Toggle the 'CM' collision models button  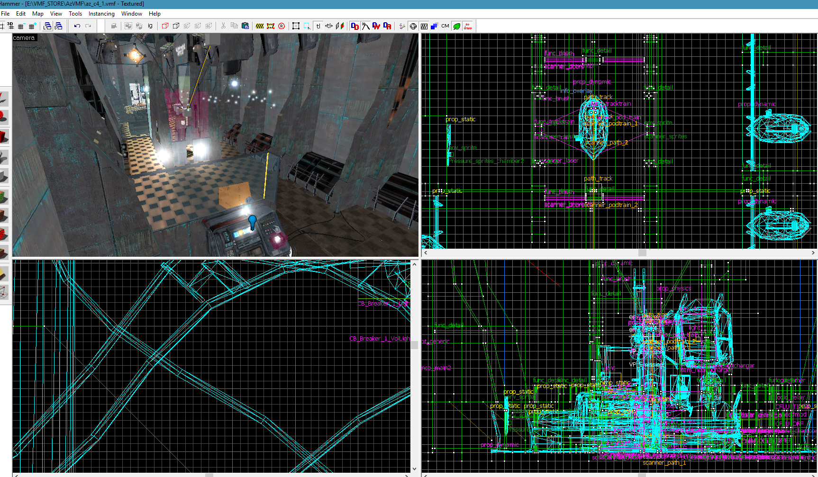pyautogui.click(x=445, y=26)
